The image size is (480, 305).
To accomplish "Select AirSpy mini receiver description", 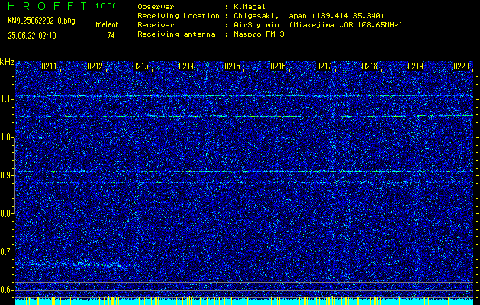I will [x=318, y=25].
